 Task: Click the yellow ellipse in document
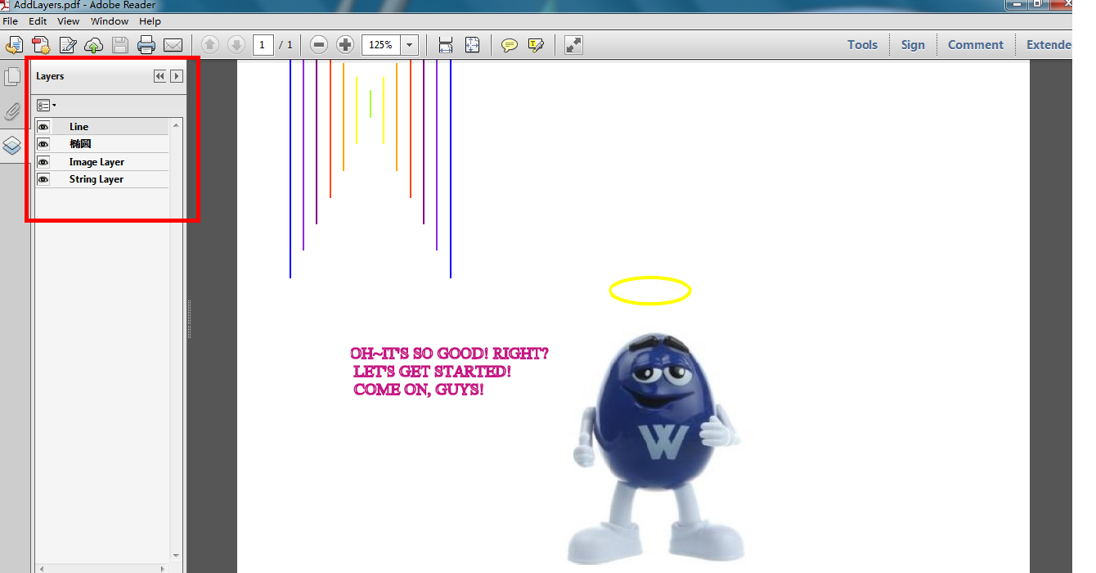tap(650, 291)
